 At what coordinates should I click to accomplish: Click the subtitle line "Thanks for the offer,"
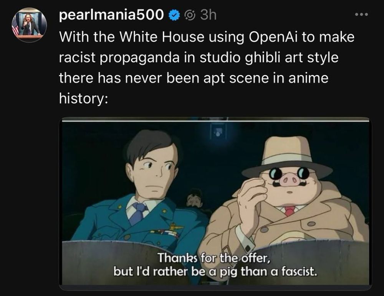pyautogui.click(x=214, y=258)
